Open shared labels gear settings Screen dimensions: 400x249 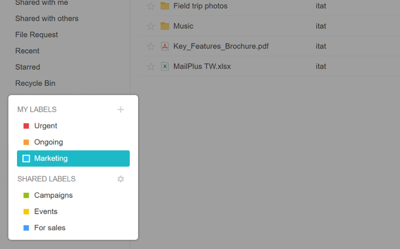tap(121, 179)
